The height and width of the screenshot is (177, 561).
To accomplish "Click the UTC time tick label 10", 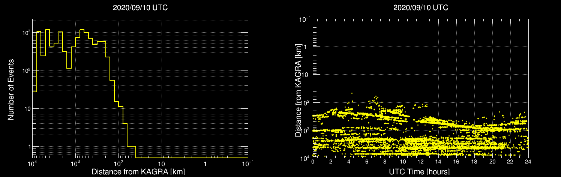I will (402, 162).
